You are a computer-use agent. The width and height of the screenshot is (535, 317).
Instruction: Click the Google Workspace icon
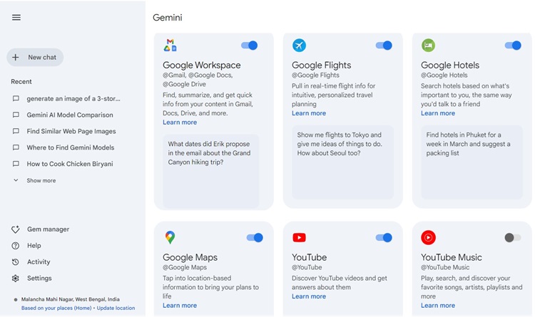point(170,46)
